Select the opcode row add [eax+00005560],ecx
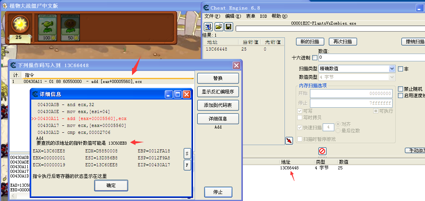This screenshot has height=201, width=425. tap(103, 81)
